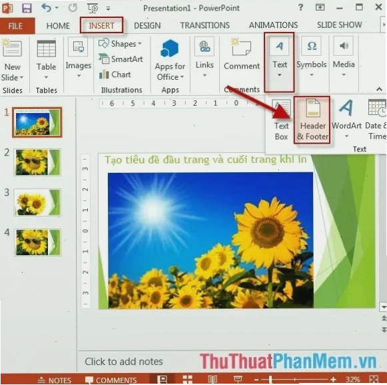Click the Undo arrow icon
The width and height of the screenshot is (387, 385).
(x=46, y=7)
